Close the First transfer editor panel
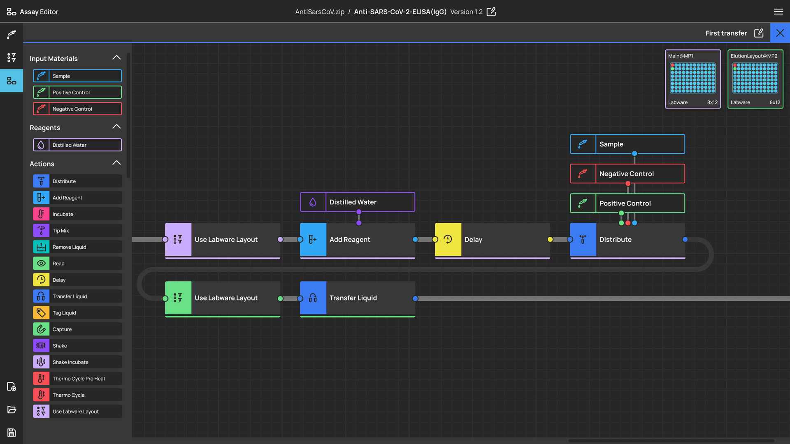The width and height of the screenshot is (790, 444). coord(780,33)
